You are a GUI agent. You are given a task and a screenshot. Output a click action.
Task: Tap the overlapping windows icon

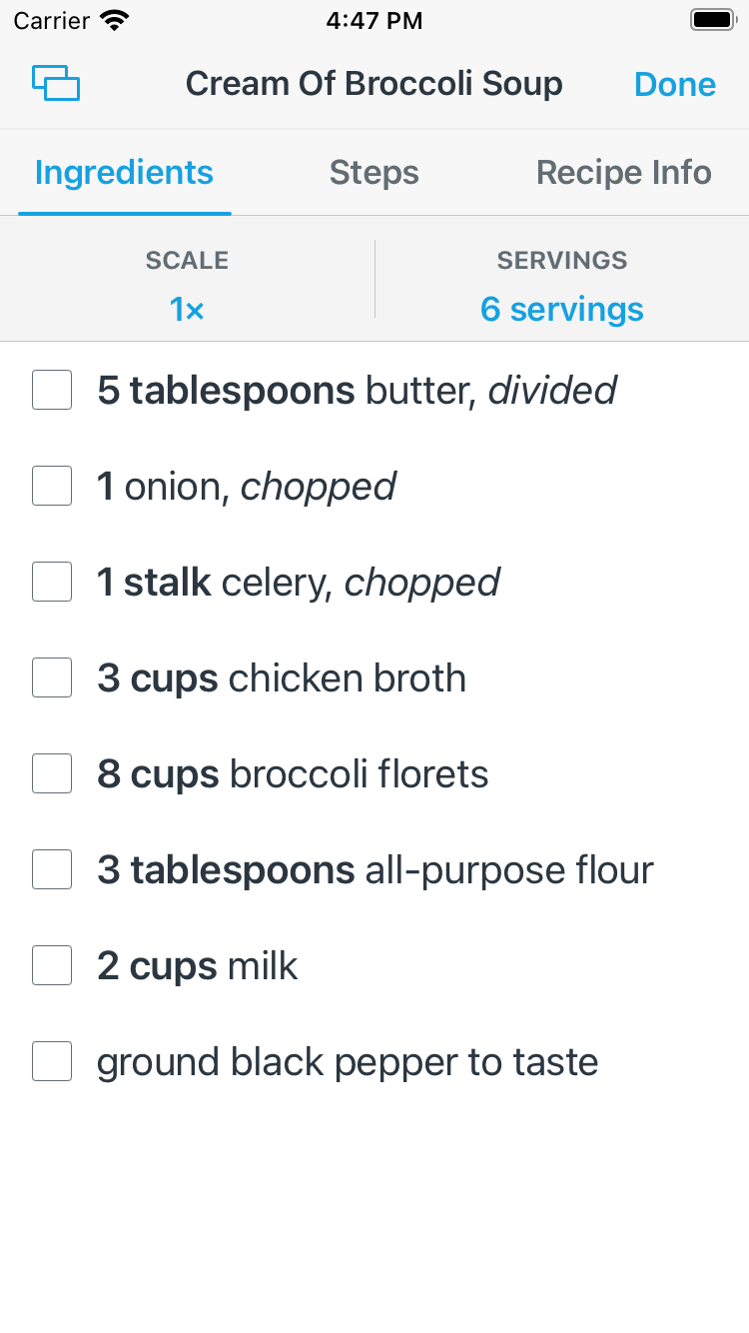tap(56, 83)
